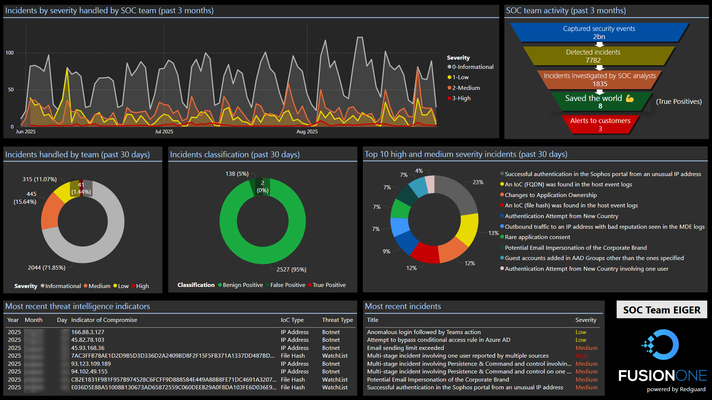Click Changes to Application Ownership legend entry
Viewport: 712px width, 400px height.
pos(550,195)
